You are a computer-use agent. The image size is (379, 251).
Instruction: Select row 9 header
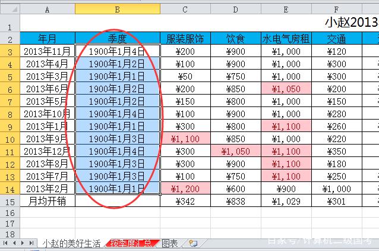pos(10,125)
